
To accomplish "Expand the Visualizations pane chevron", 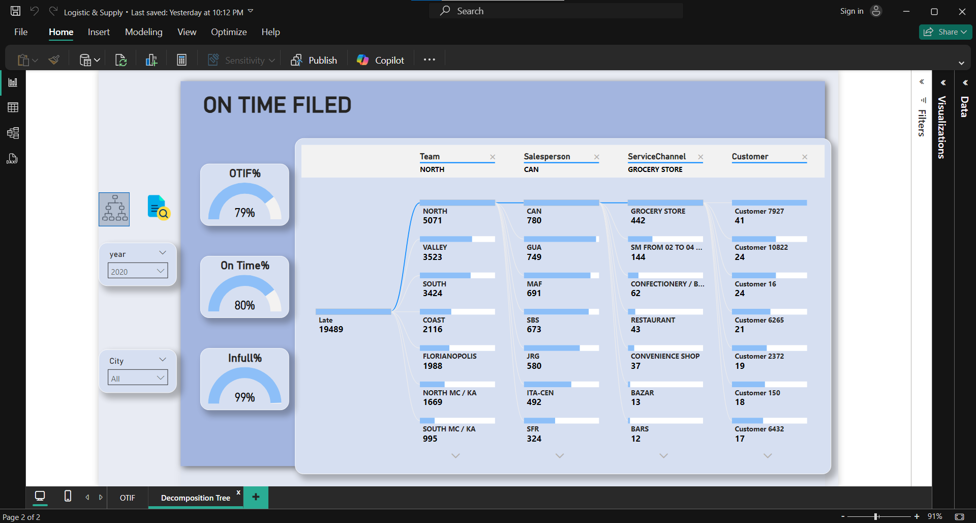I will [943, 83].
